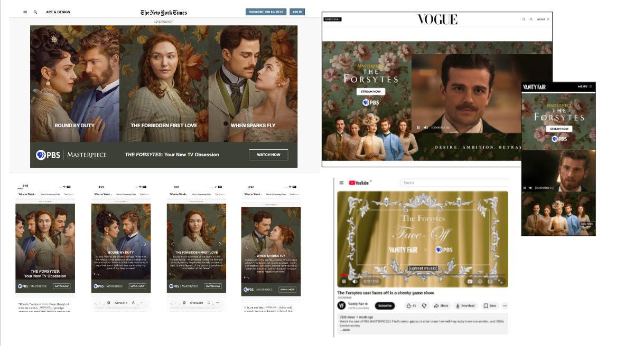Click Stream Now on the Vogue ad

(x=371, y=92)
